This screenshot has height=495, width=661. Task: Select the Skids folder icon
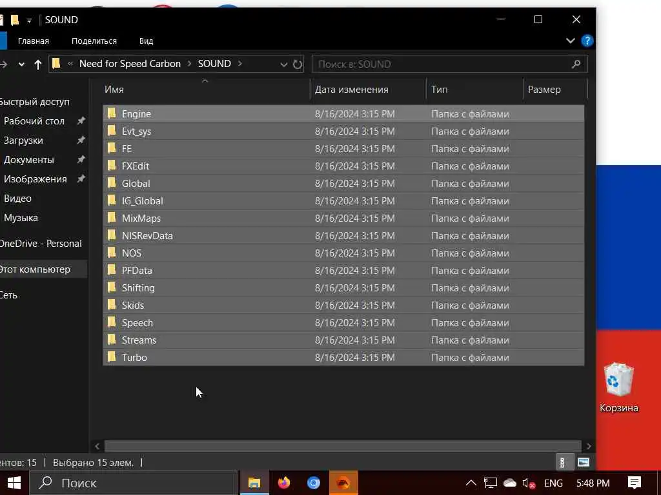point(112,305)
